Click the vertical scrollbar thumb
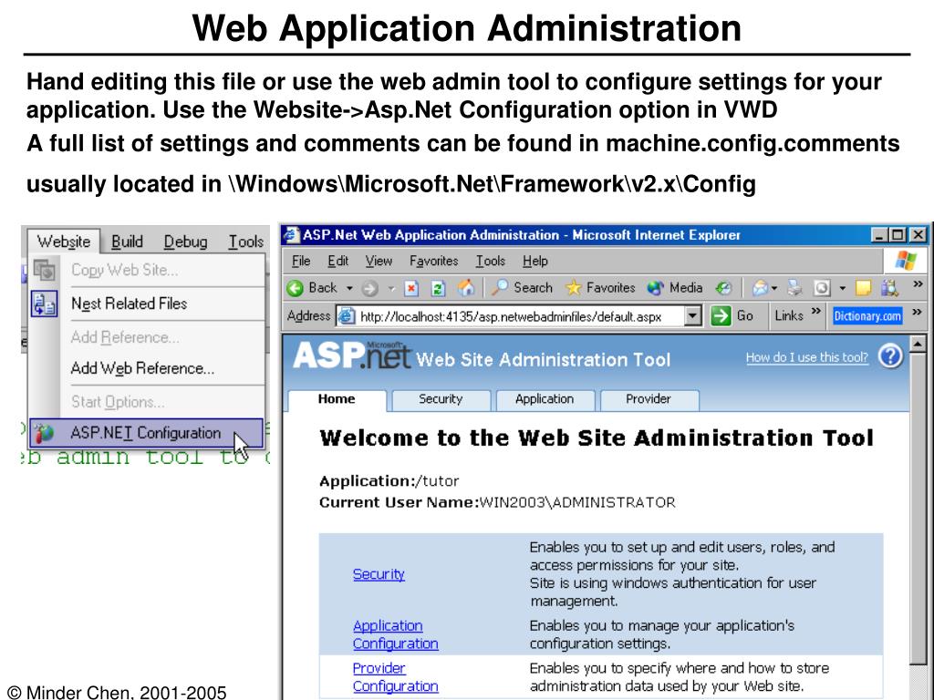The width and height of the screenshot is (934, 700). 918,509
